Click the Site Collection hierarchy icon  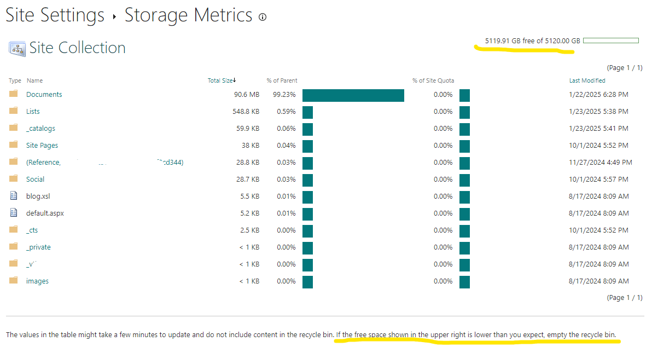(17, 49)
